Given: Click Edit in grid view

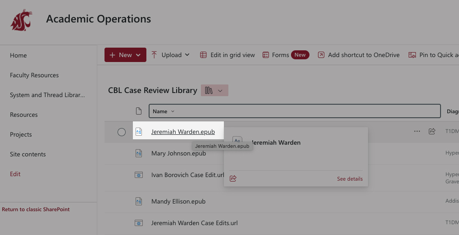Looking at the screenshot, I should [227, 55].
